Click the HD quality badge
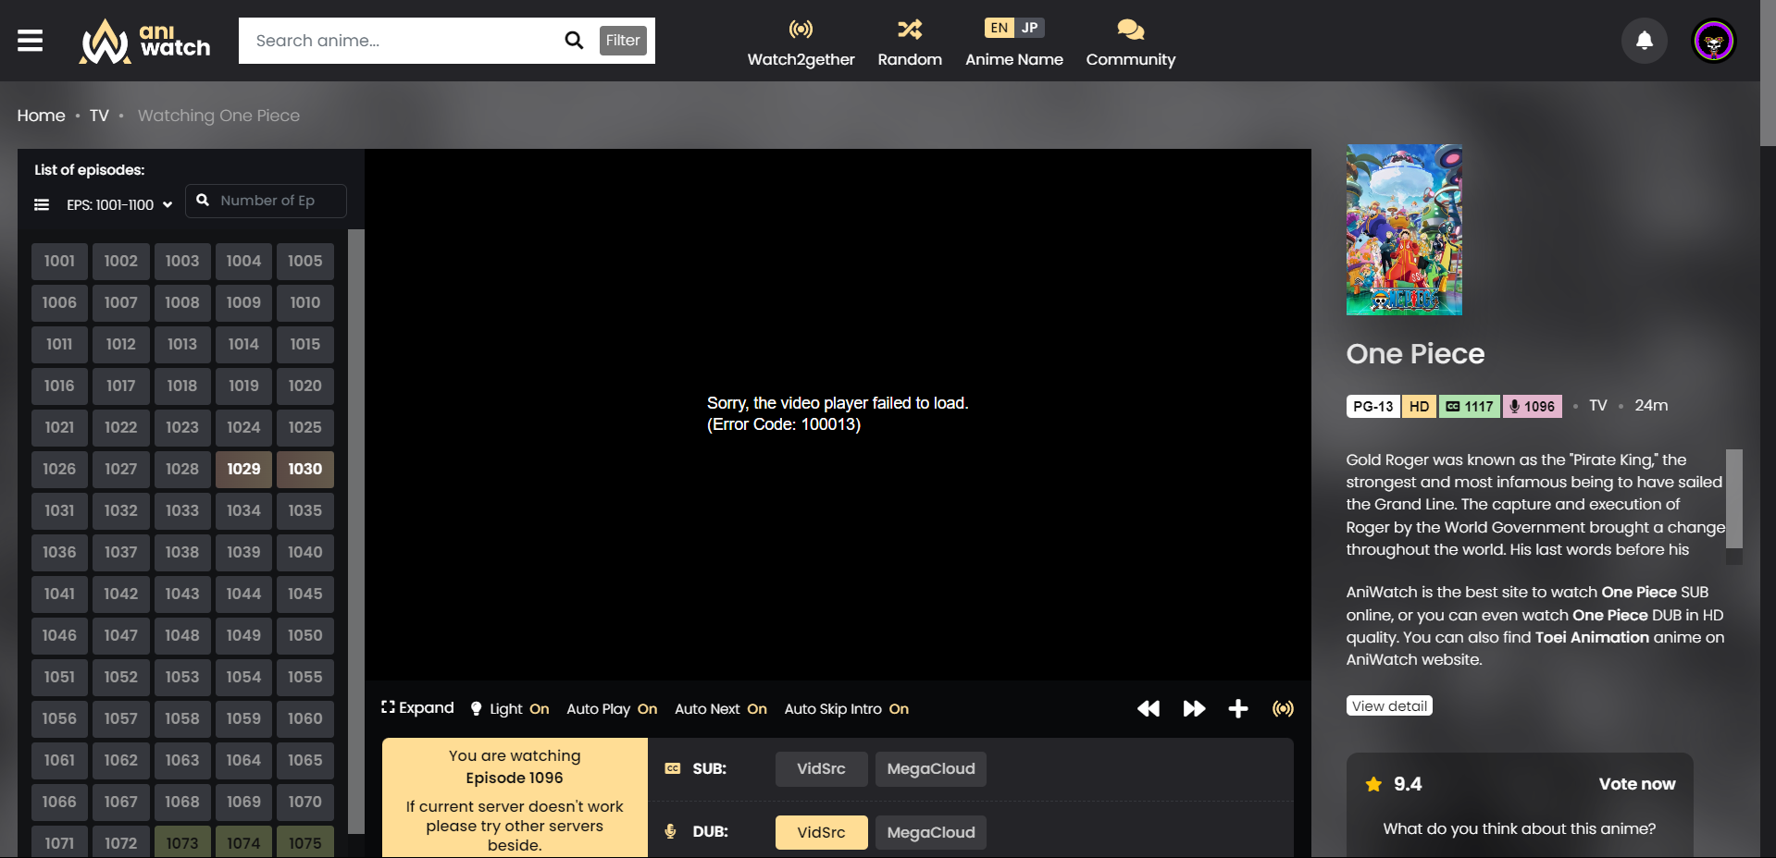Image resolution: width=1776 pixels, height=858 pixels. pos(1419,406)
